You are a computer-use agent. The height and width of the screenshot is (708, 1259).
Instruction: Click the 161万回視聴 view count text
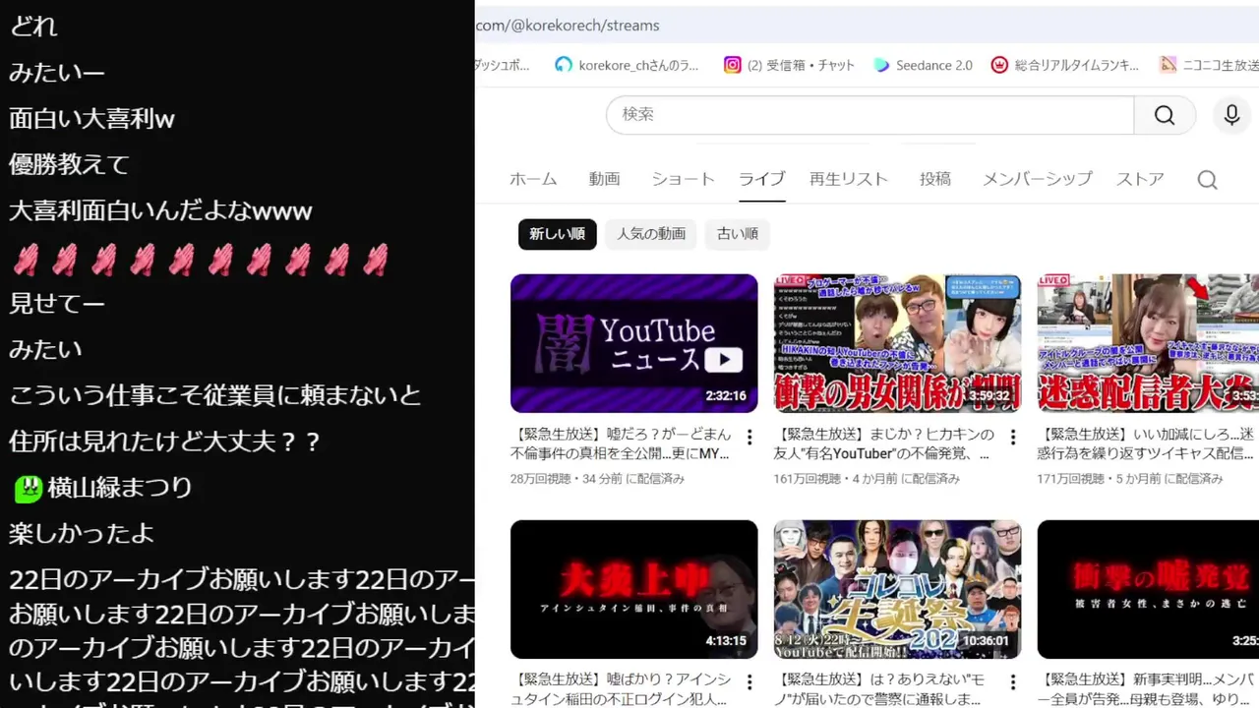tap(809, 479)
